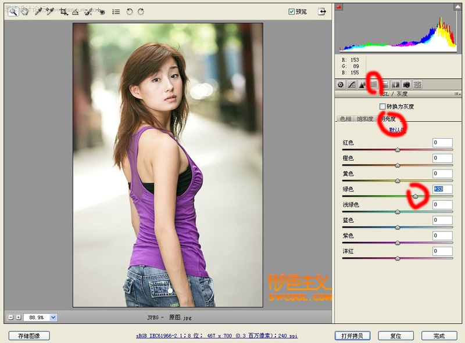
Task: Switch to the 明亮度 tab
Action: tap(388, 119)
